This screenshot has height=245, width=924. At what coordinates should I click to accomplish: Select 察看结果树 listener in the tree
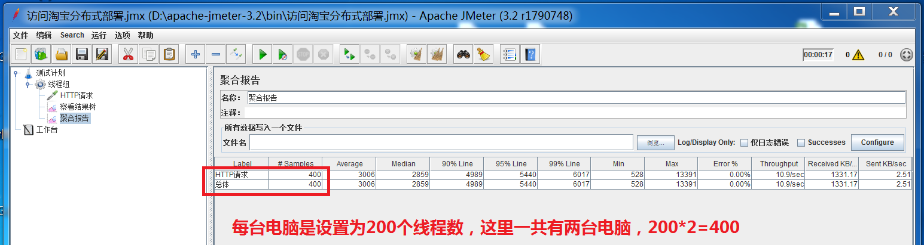[x=78, y=107]
